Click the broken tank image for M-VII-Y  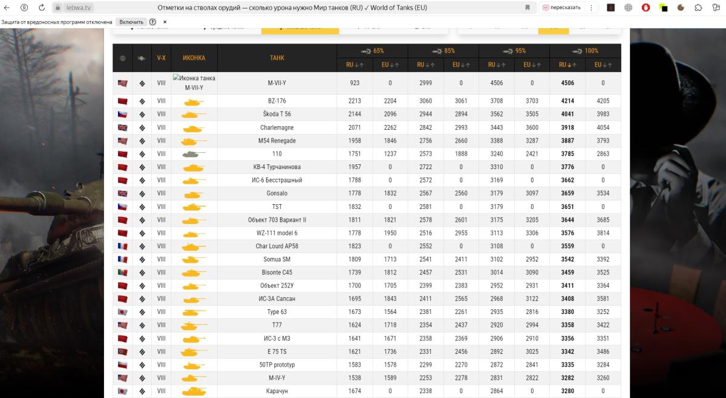pyautogui.click(x=194, y=83)
